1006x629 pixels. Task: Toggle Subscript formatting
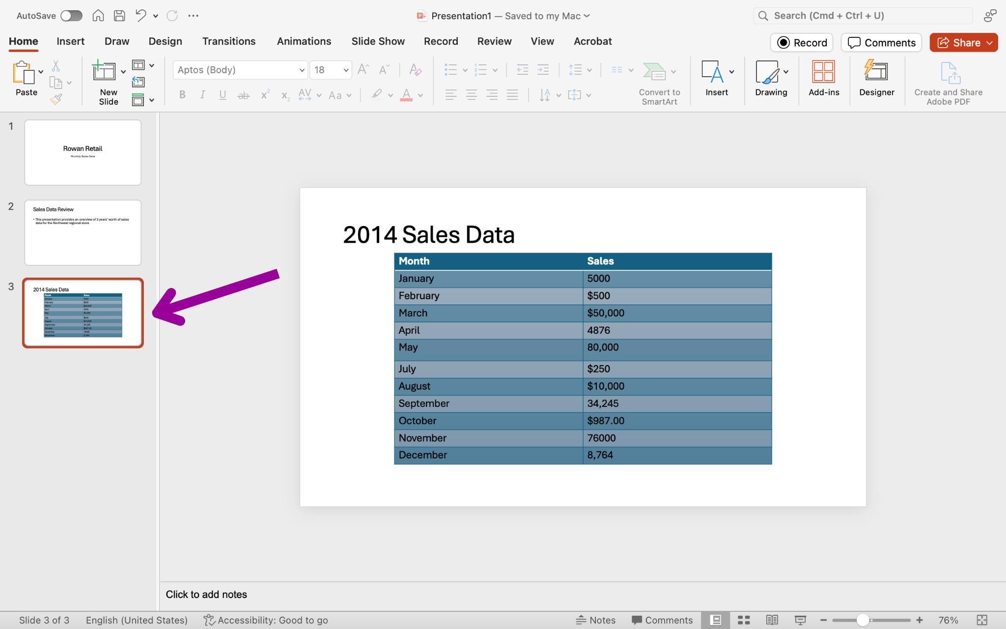pyautogui.click(x=285, y=95)
